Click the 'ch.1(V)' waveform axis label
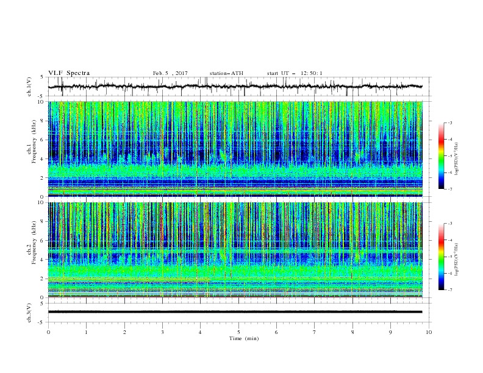The width and height of the screenshot is (483, 373). click(29, 87)
